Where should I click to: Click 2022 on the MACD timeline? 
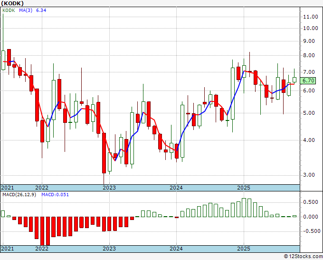[x=42, y=249]
